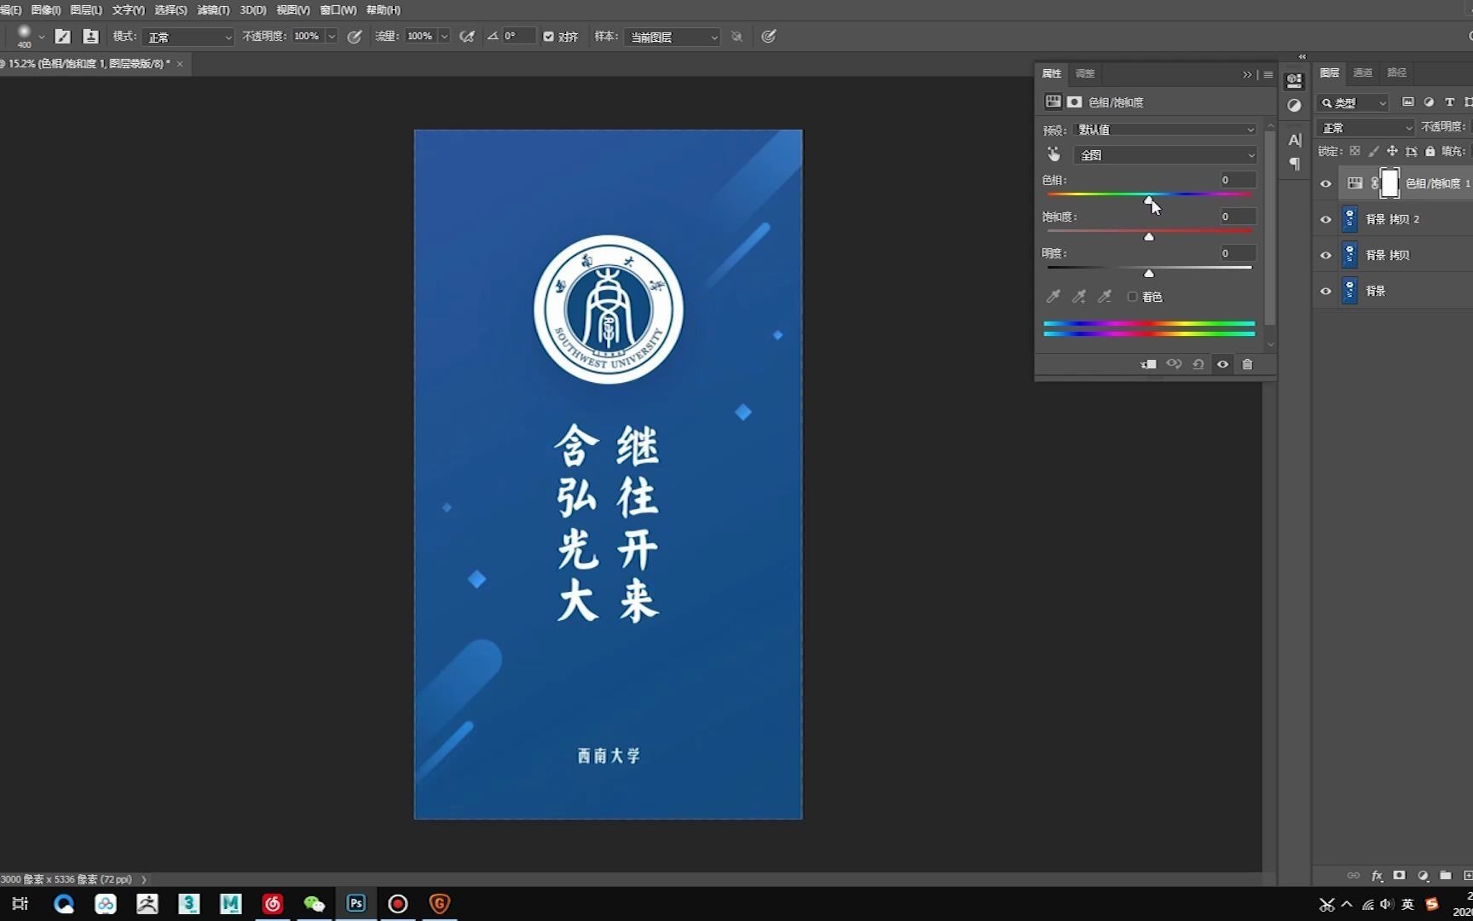Open the 窗口(W) menu

point(338,10)
